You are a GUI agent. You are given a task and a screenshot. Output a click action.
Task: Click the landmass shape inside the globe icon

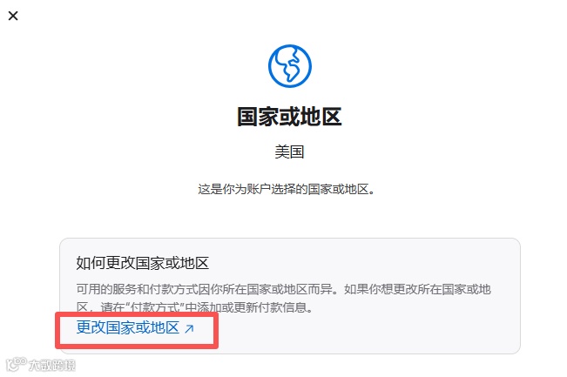(x=291, y=65)
